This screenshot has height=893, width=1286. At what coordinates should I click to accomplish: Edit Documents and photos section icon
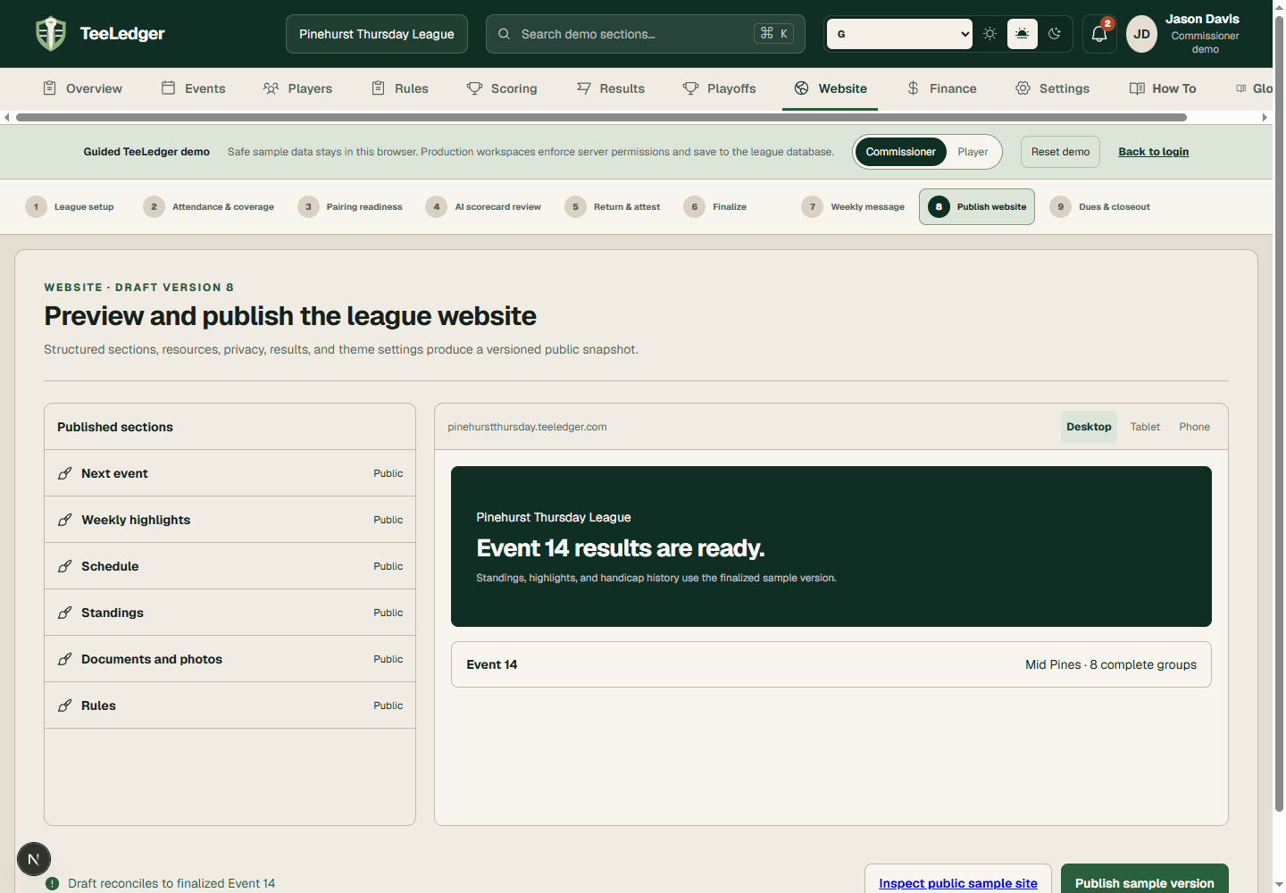click(x=64, y=659)
